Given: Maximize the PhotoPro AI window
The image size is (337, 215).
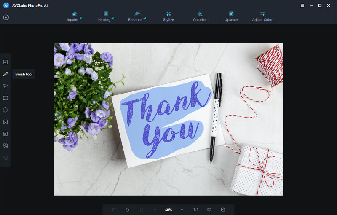Looking at the screenshot, I should (320, 5).
